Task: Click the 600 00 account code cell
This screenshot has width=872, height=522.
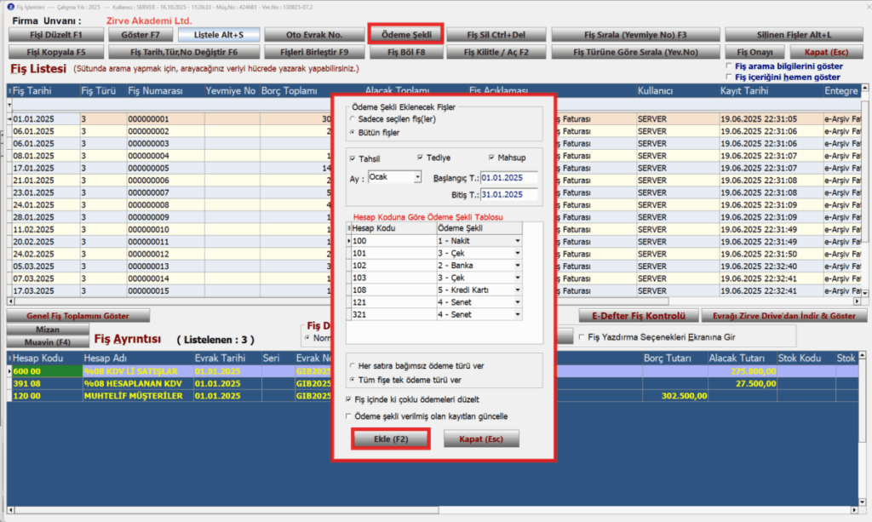Action: [x=46, y=371]
